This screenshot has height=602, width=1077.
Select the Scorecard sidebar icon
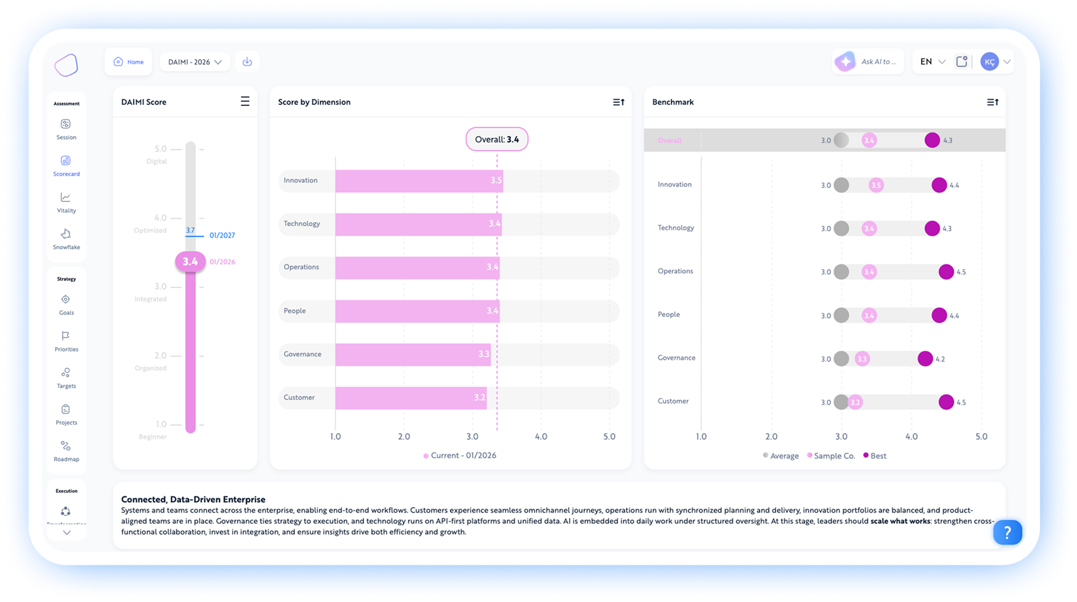pos(66,161)
